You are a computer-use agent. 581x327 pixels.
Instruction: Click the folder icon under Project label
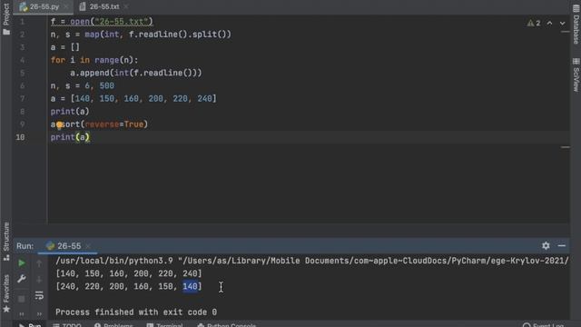pos(6,33)
